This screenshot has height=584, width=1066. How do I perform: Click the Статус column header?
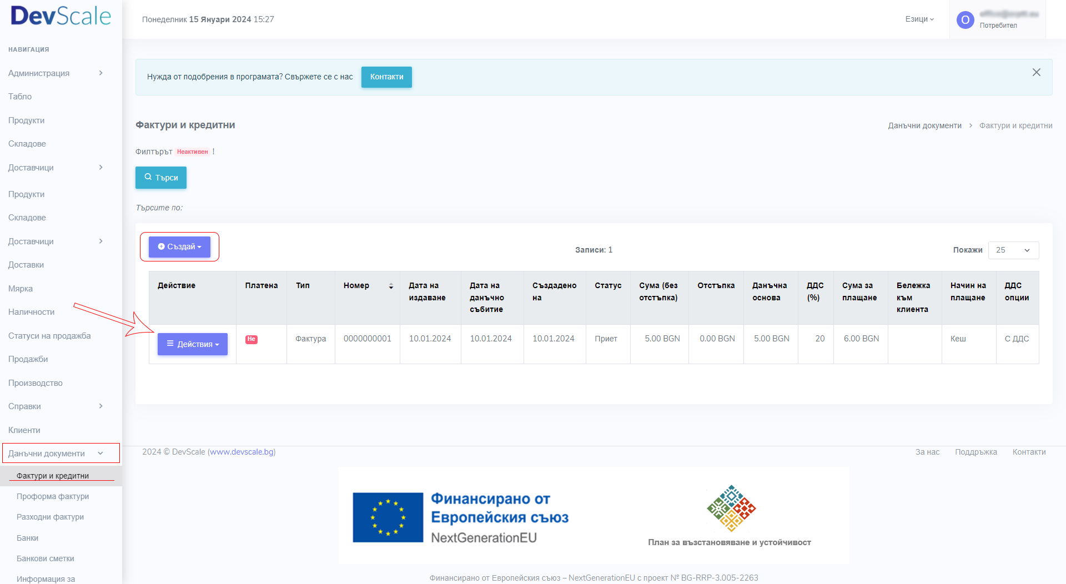608,285
